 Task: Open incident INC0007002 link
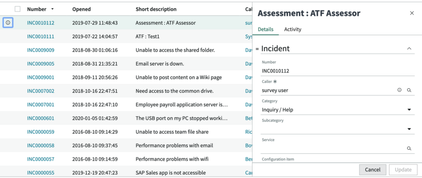coord(41,91)
